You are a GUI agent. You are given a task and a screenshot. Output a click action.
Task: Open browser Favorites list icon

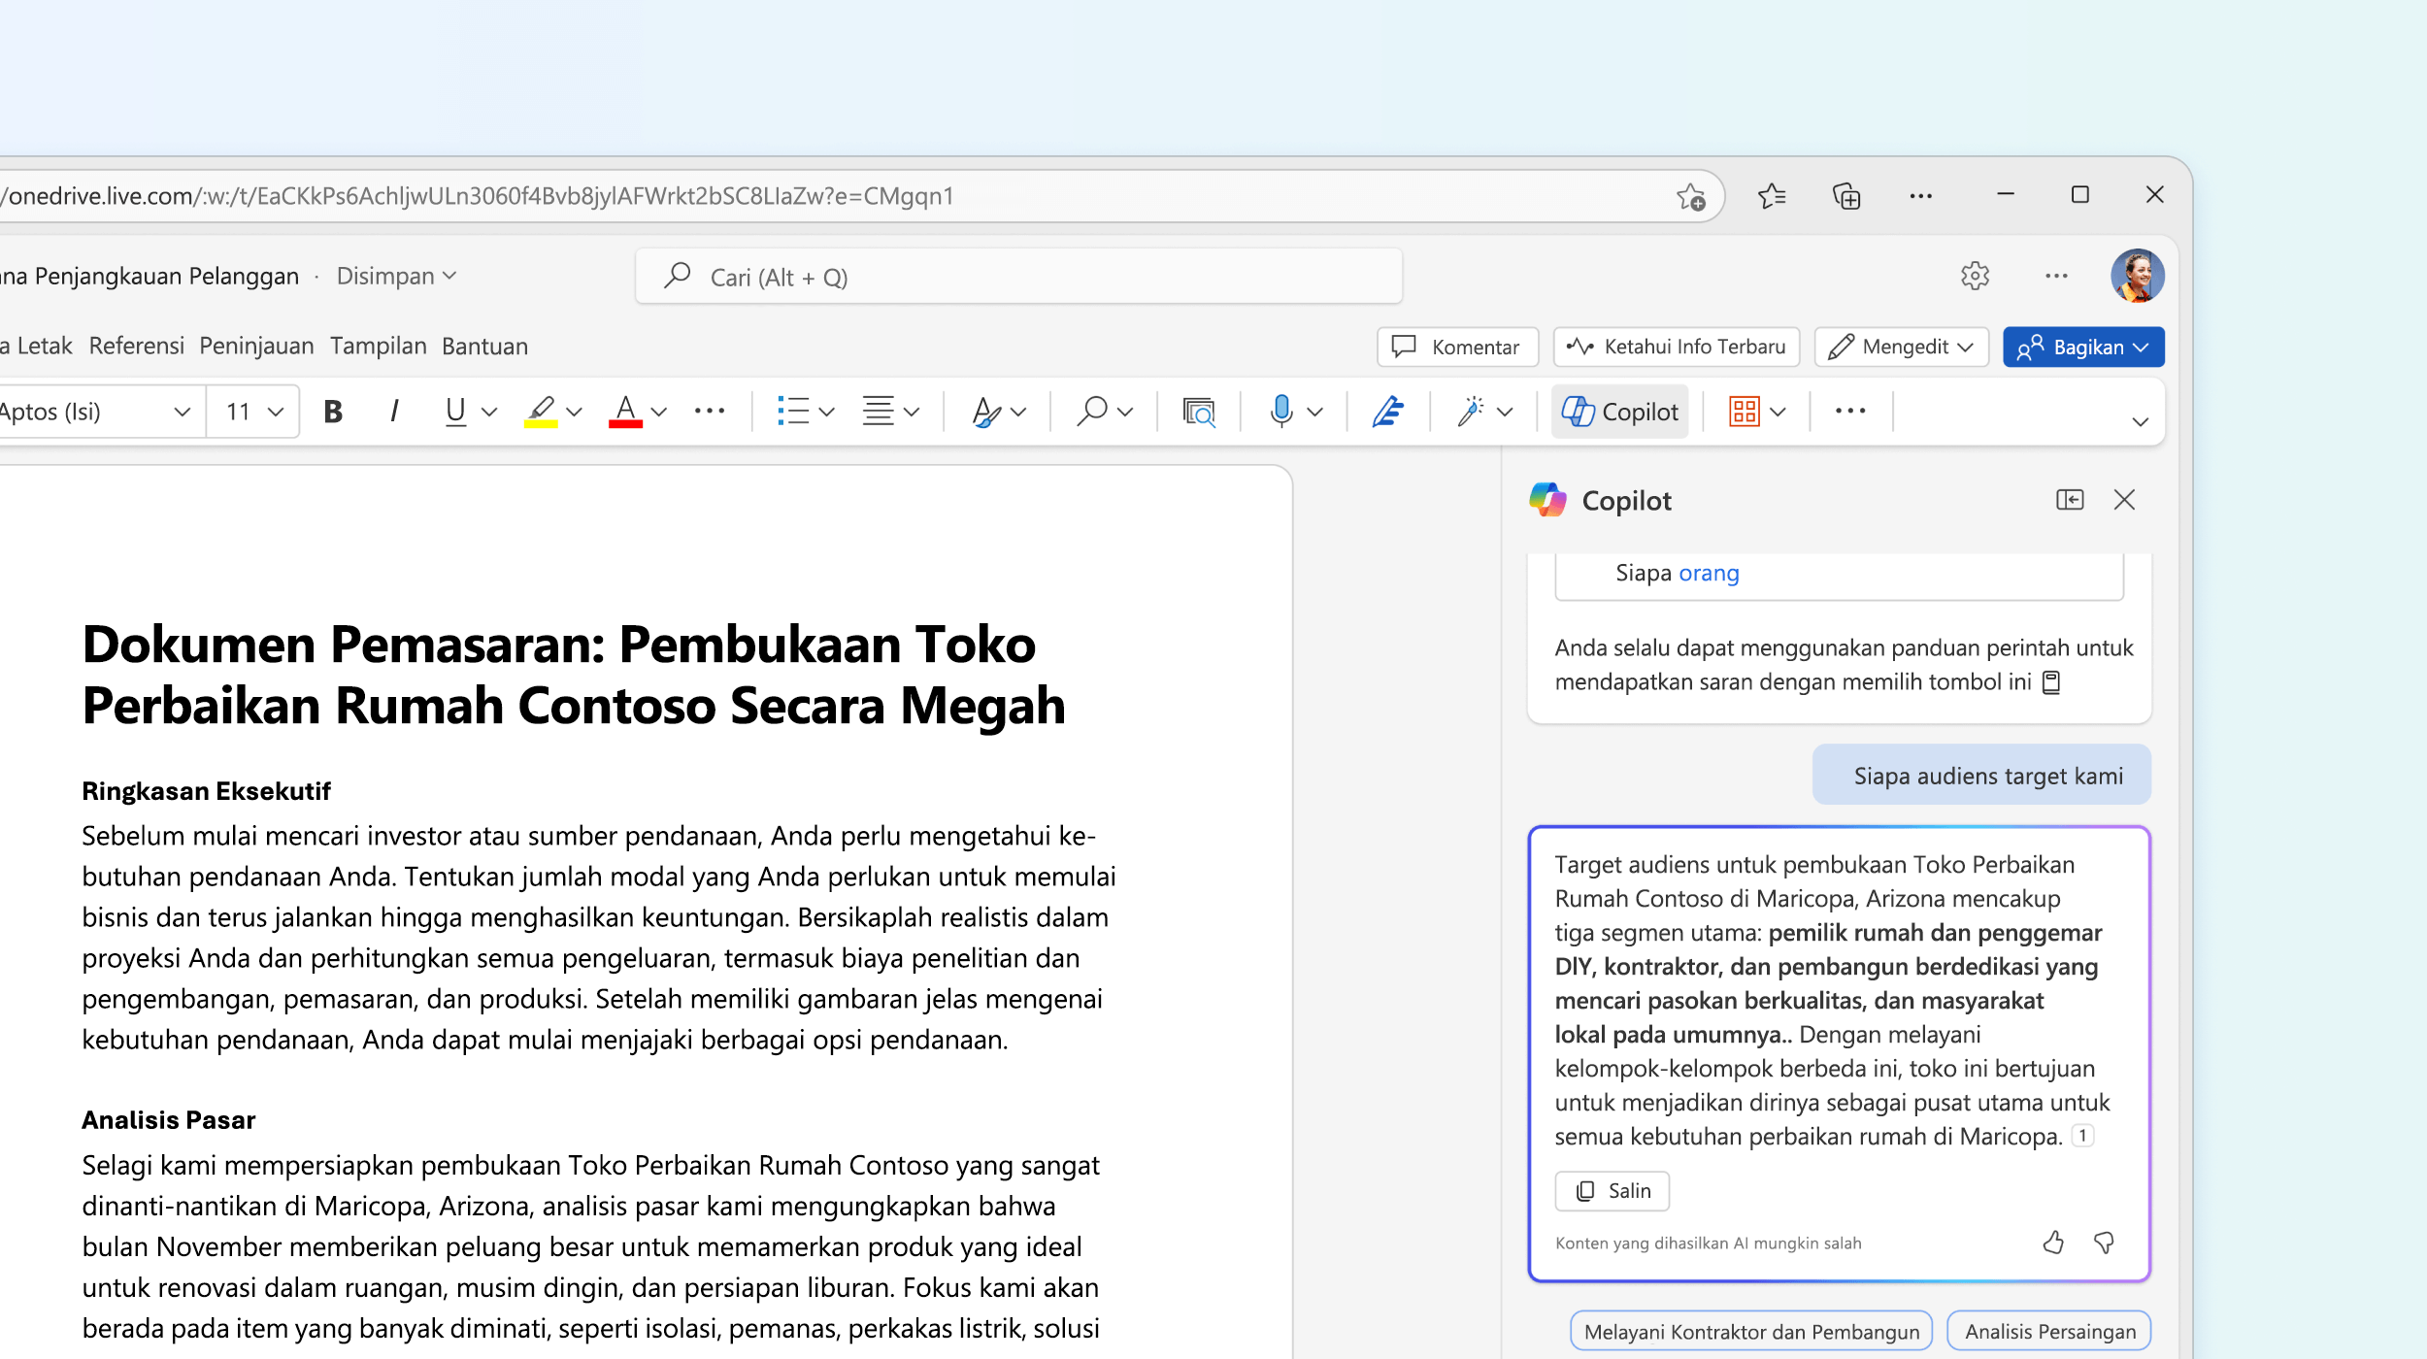coord(1772,196)
